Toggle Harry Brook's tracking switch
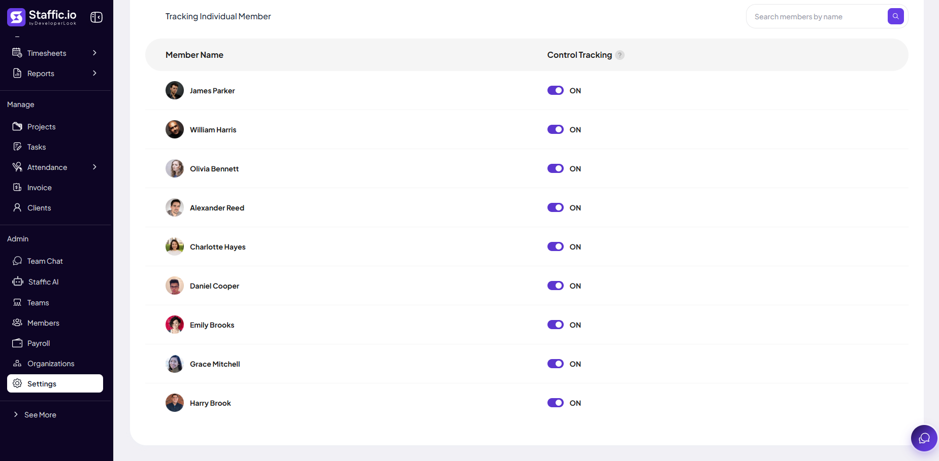This screenshot has width=939, height=461. pos(556,403)
